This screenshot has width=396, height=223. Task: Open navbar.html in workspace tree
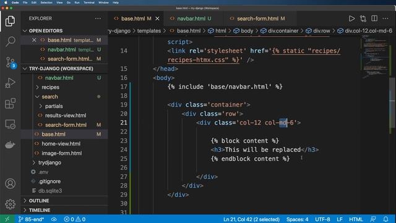(59, 78)
